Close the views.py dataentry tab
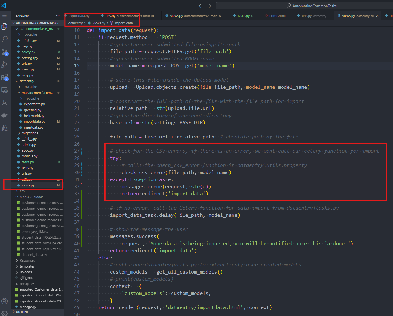The width and height of the screenshot is (393, 316). 377,16
